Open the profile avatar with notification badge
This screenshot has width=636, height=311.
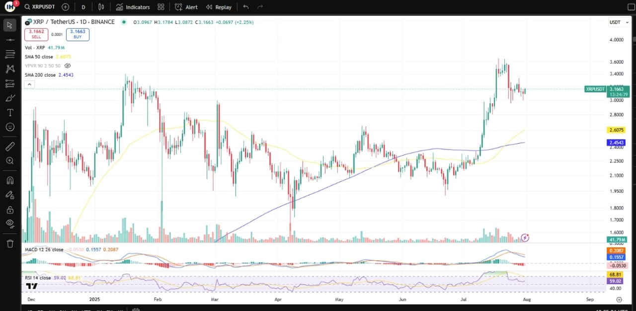10,6
